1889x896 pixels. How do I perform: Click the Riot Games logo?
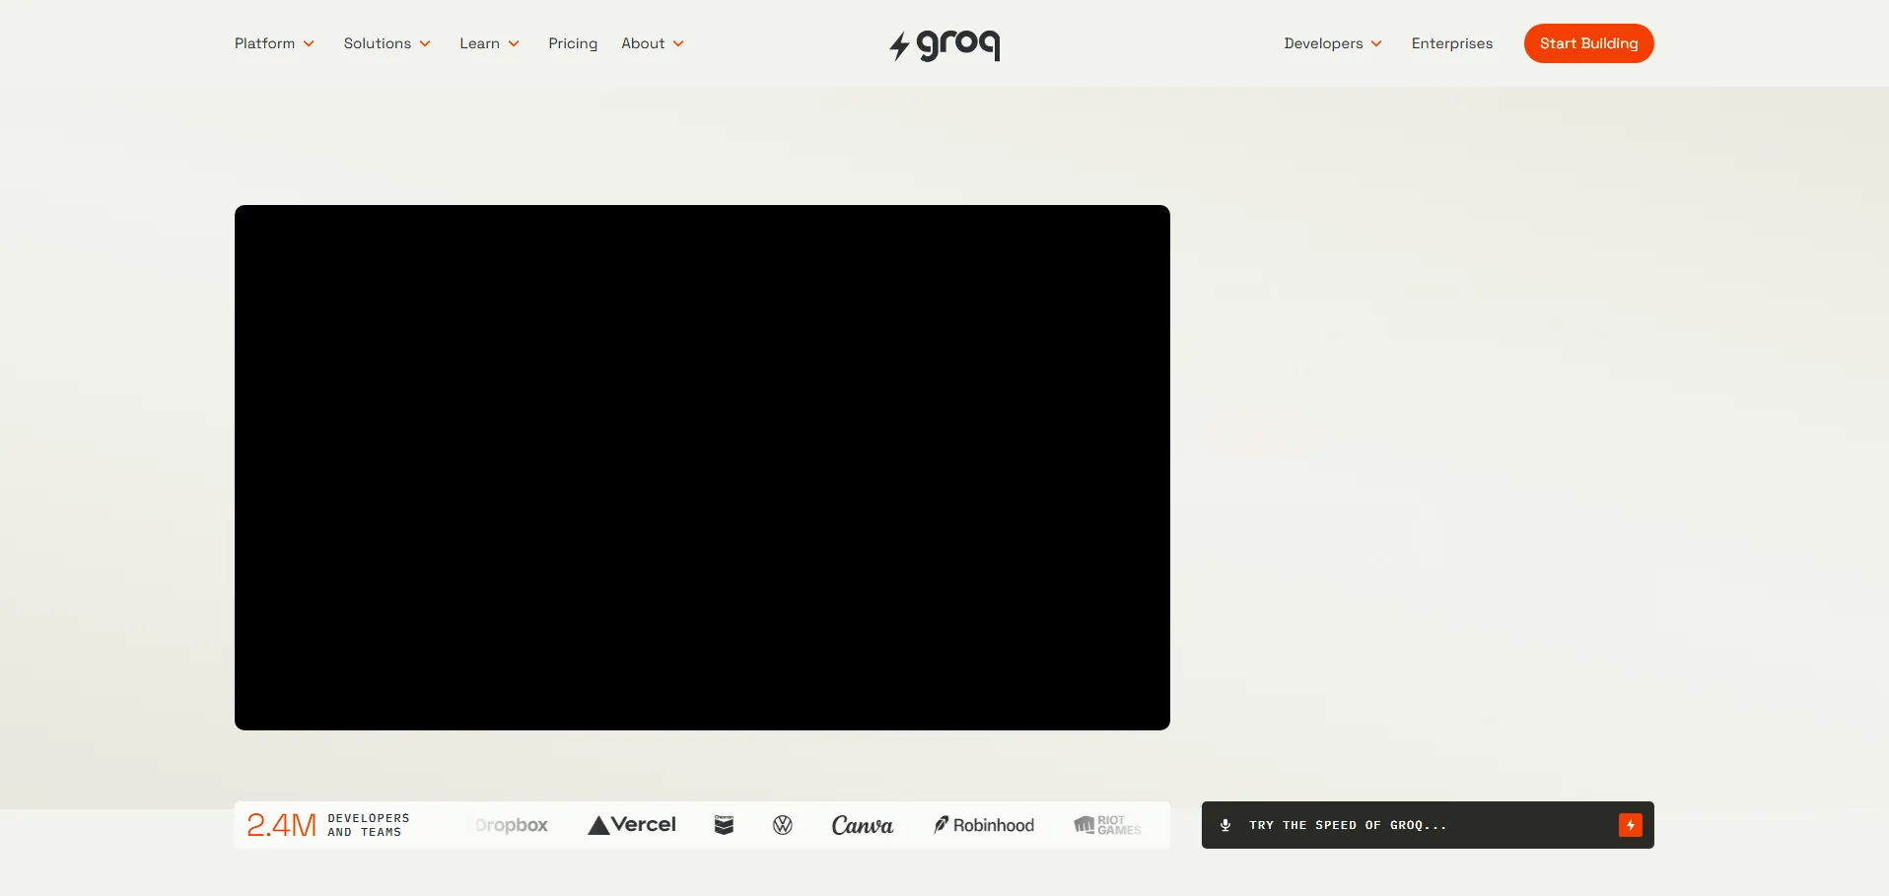point(1107,825)
